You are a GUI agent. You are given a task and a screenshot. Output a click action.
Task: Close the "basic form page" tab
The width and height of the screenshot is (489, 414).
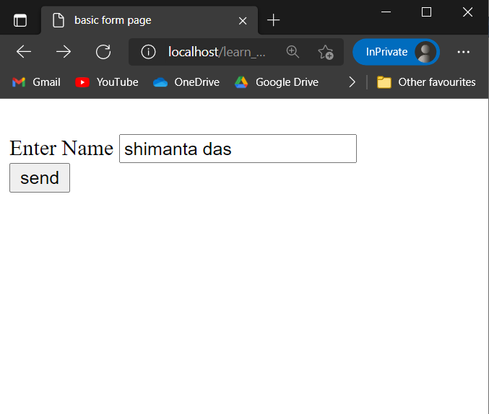(x=243, y=21)
